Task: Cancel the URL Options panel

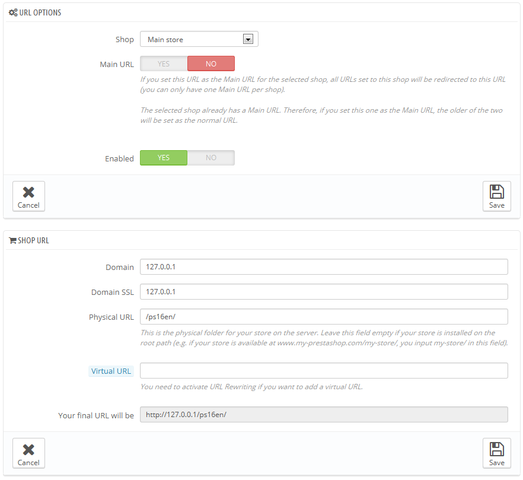Action: (x=28, y=196)
